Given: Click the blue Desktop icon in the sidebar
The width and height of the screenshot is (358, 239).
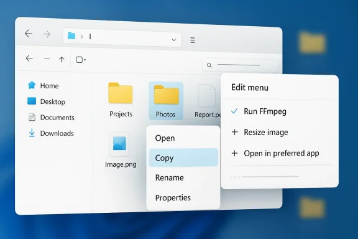Looking at the screenshot, I should (x=32, y=101).
